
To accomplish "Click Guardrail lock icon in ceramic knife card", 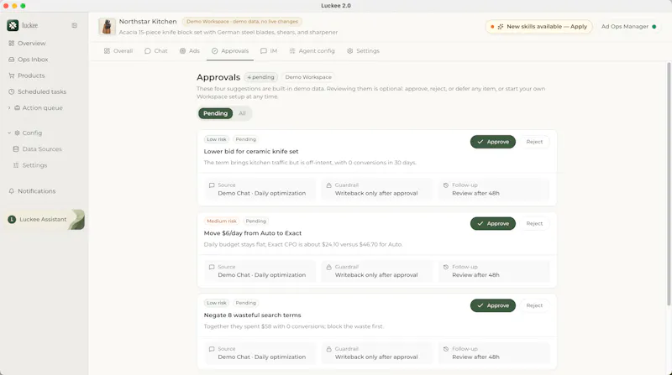I will 328,185.
